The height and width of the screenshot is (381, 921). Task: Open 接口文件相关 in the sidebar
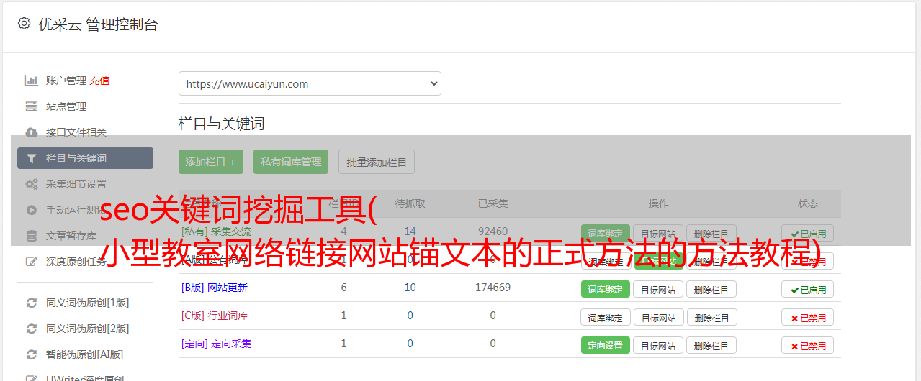(x=76, y=132)
